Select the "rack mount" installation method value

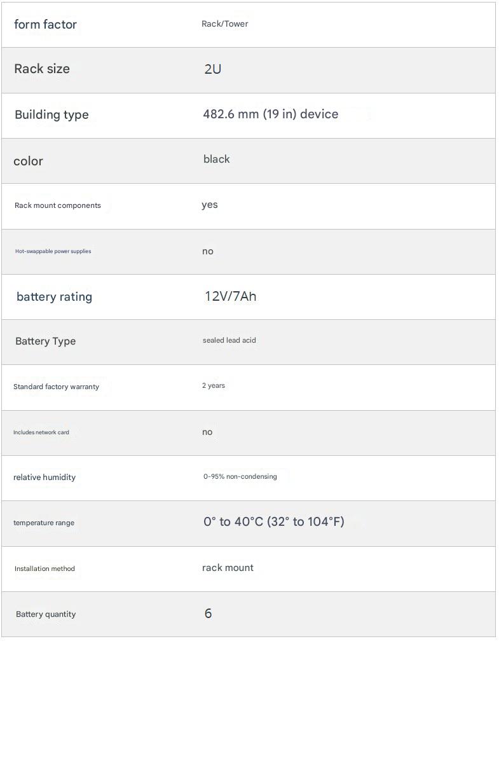228,568
